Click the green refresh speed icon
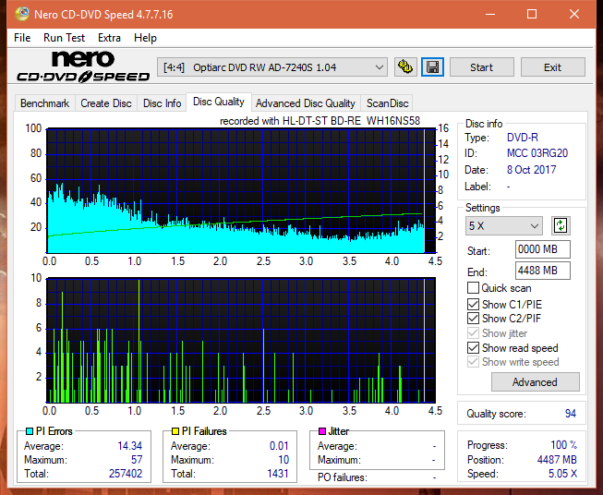 pyautogui.click(x=561, y=225)
